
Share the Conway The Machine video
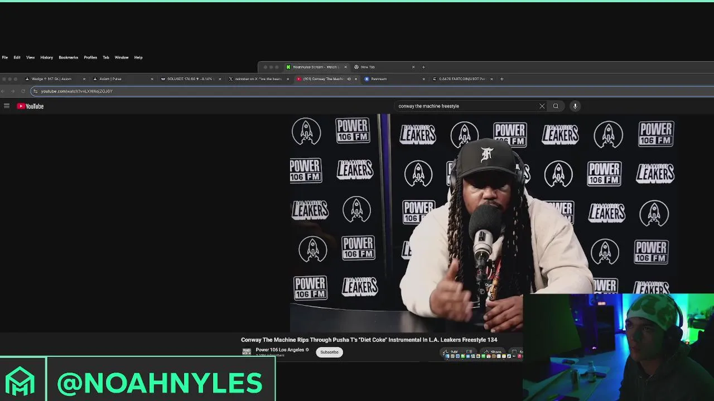[x=493, y=352]
